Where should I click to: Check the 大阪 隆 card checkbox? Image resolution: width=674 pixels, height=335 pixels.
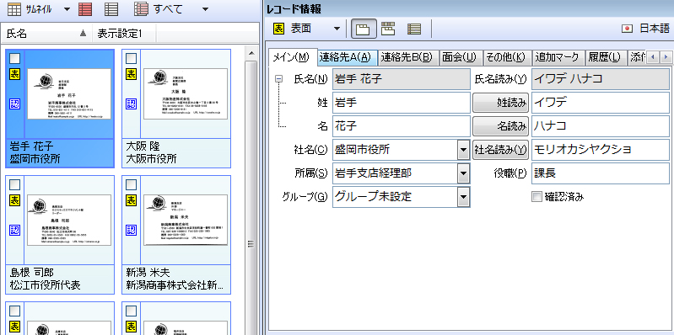coord(131,58)
